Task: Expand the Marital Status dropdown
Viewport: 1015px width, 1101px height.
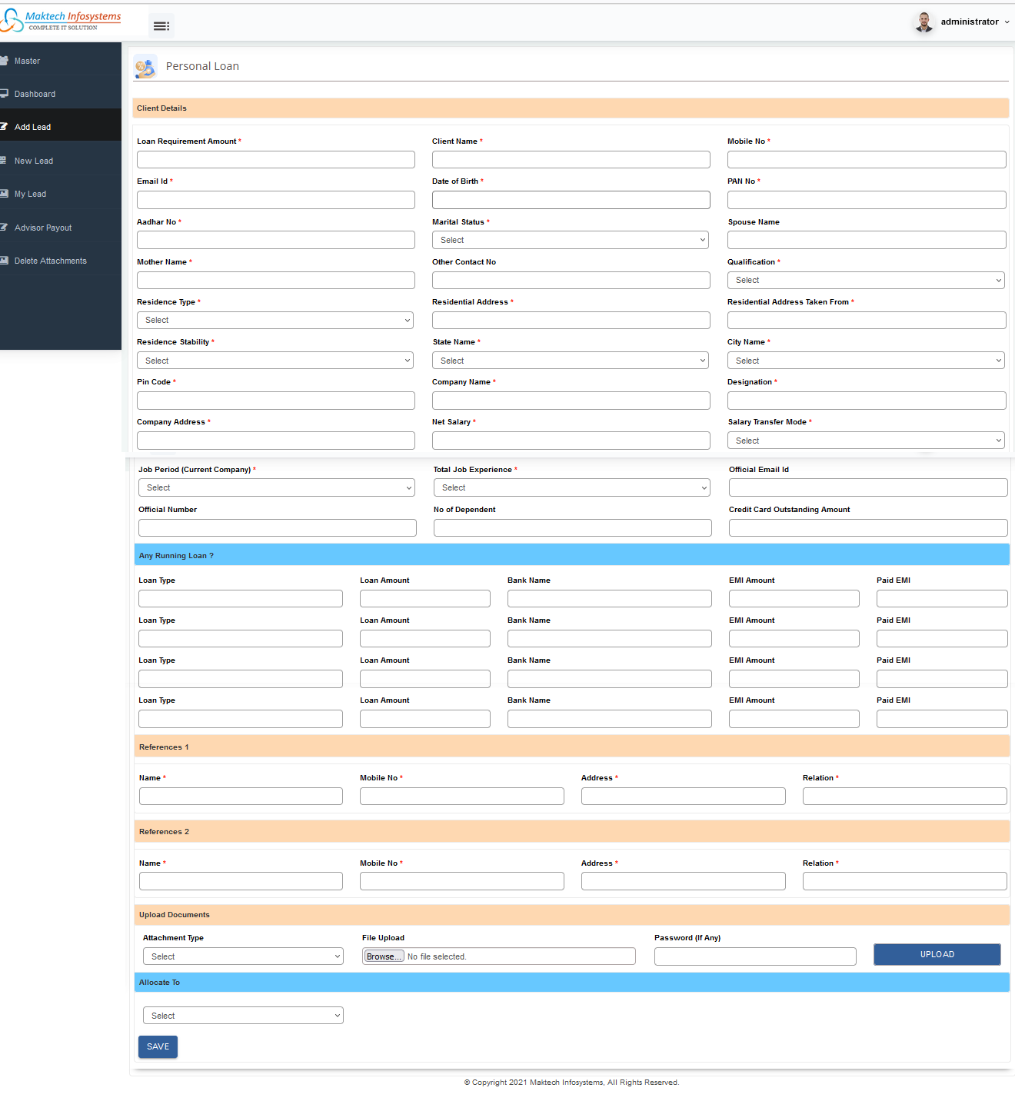Action: coord(571,240)
